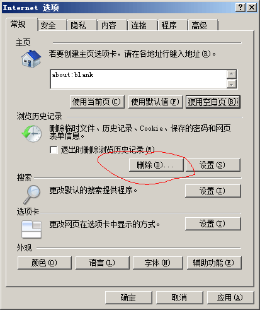This screenshot has height=310, width=260.
Task: Switch to the 安全 tab
Action: pos(48,25)
